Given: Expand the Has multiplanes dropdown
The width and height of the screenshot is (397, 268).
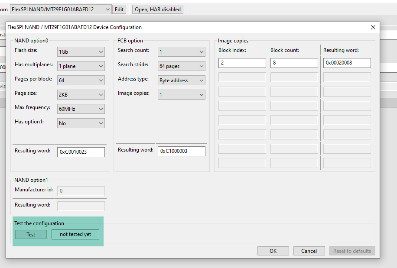Looking at the screenshot, I should tap(81, 66).
